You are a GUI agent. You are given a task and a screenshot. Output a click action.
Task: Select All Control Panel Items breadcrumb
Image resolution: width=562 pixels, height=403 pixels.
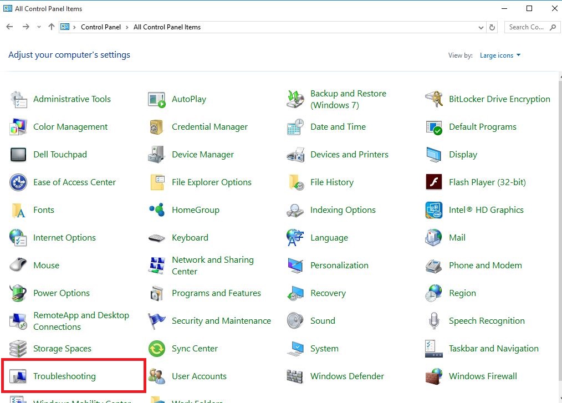[167, 27]
